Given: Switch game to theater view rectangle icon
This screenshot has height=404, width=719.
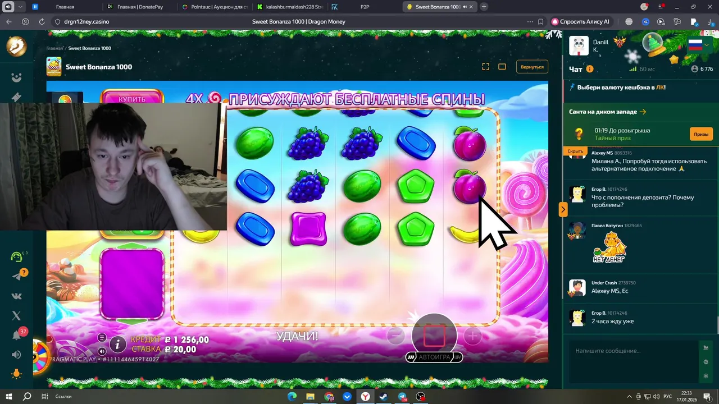Looking at the screenshot, I should (502, 67).
